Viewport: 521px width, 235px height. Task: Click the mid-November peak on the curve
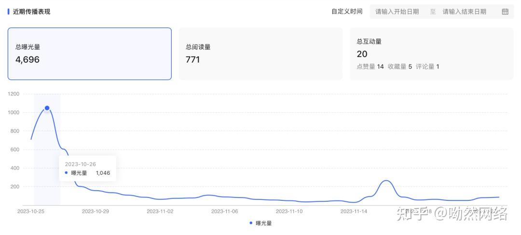coord(386,181)
